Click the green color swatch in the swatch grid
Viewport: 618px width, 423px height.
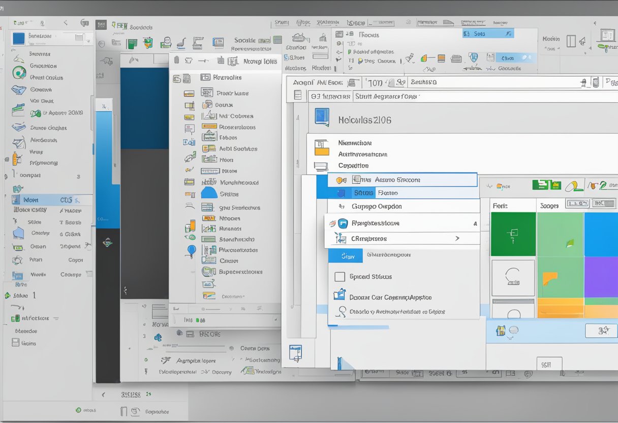pos(512,233)
